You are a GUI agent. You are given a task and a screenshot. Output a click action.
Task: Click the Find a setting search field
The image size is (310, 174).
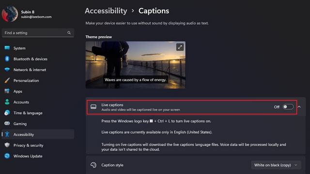(x=38, y=33)
